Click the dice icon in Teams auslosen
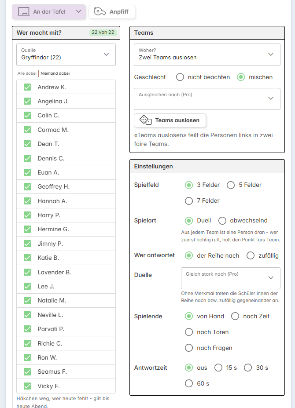295x408 pixels. pos(146,120)
